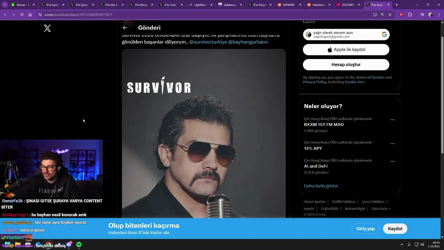Sign in with Google as çağrı
Image resolution: width=444 pixels, height=250 pixels.
(346, 34)
